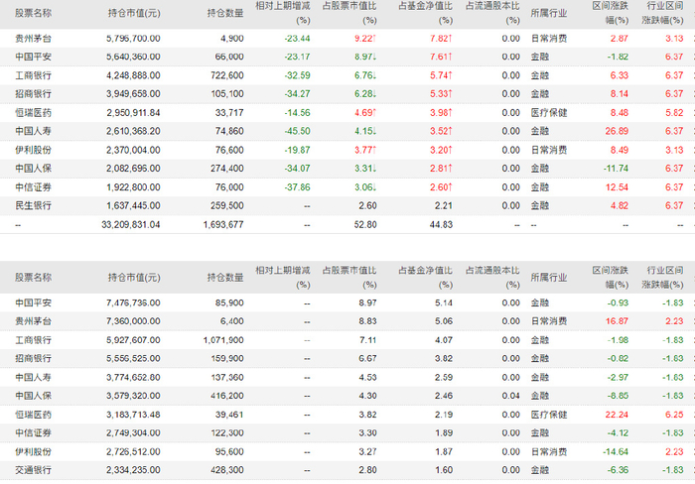Select holding value 5,796,700.00 of 贵州茅台

tap(133, 39)
